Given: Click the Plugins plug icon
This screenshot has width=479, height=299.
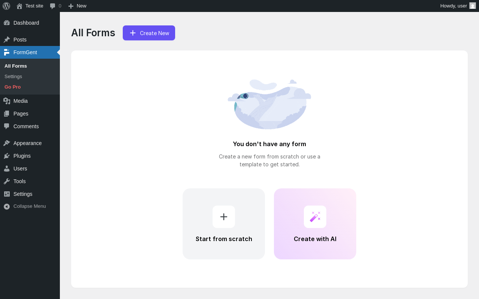Looking at the screenshot, I should coord(7,156).
